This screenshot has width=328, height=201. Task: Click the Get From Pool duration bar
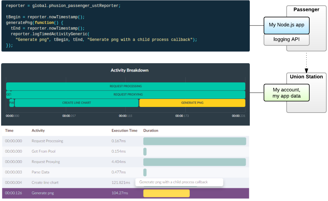(145, 152)
